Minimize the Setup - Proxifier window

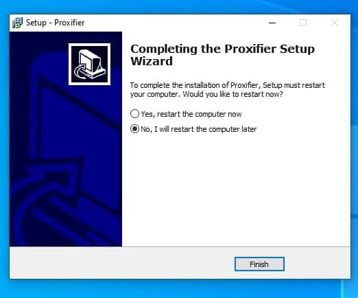(272, 23)
